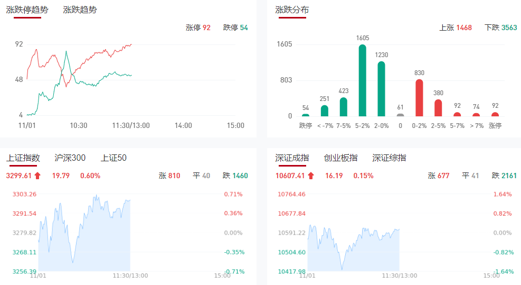Image resolution: width=521 pixels, height=285 pixels.
Task: Click the green bar labeled 423
Action: 343,107
